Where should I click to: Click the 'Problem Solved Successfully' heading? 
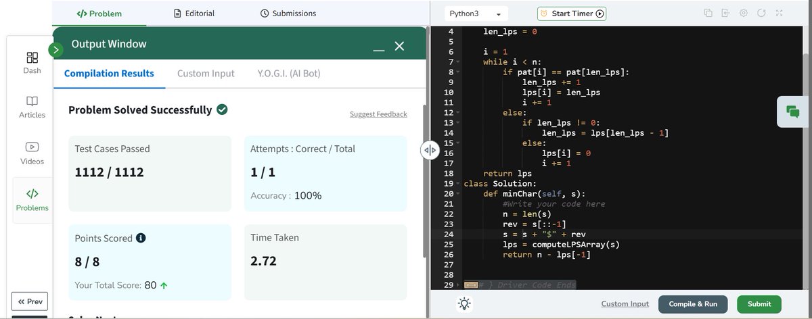click(140, 109)
